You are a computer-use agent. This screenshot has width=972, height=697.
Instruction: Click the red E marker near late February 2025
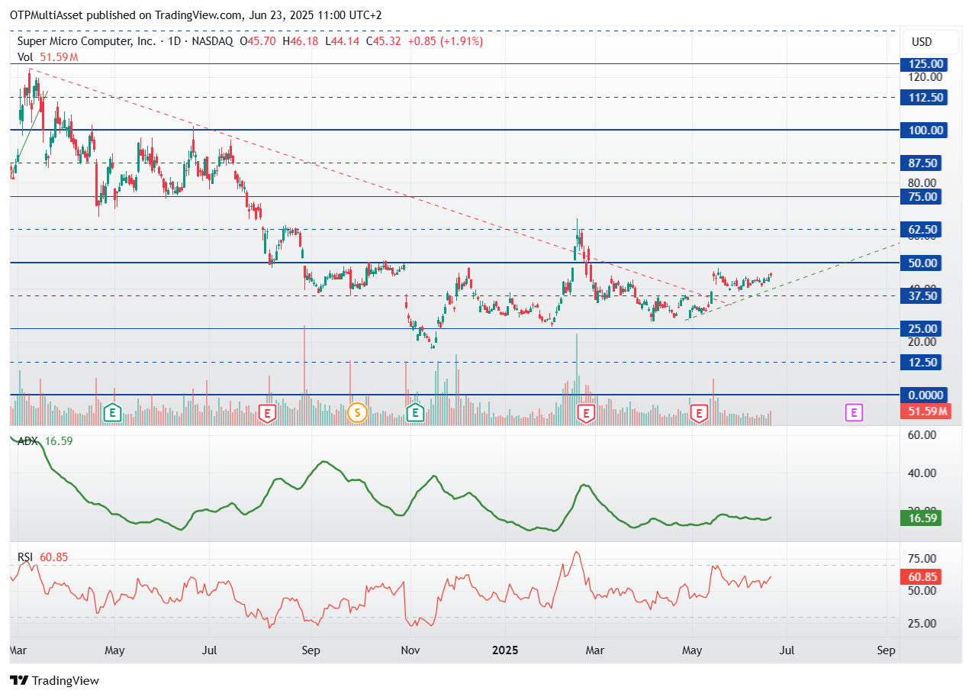tap(587, 413)
